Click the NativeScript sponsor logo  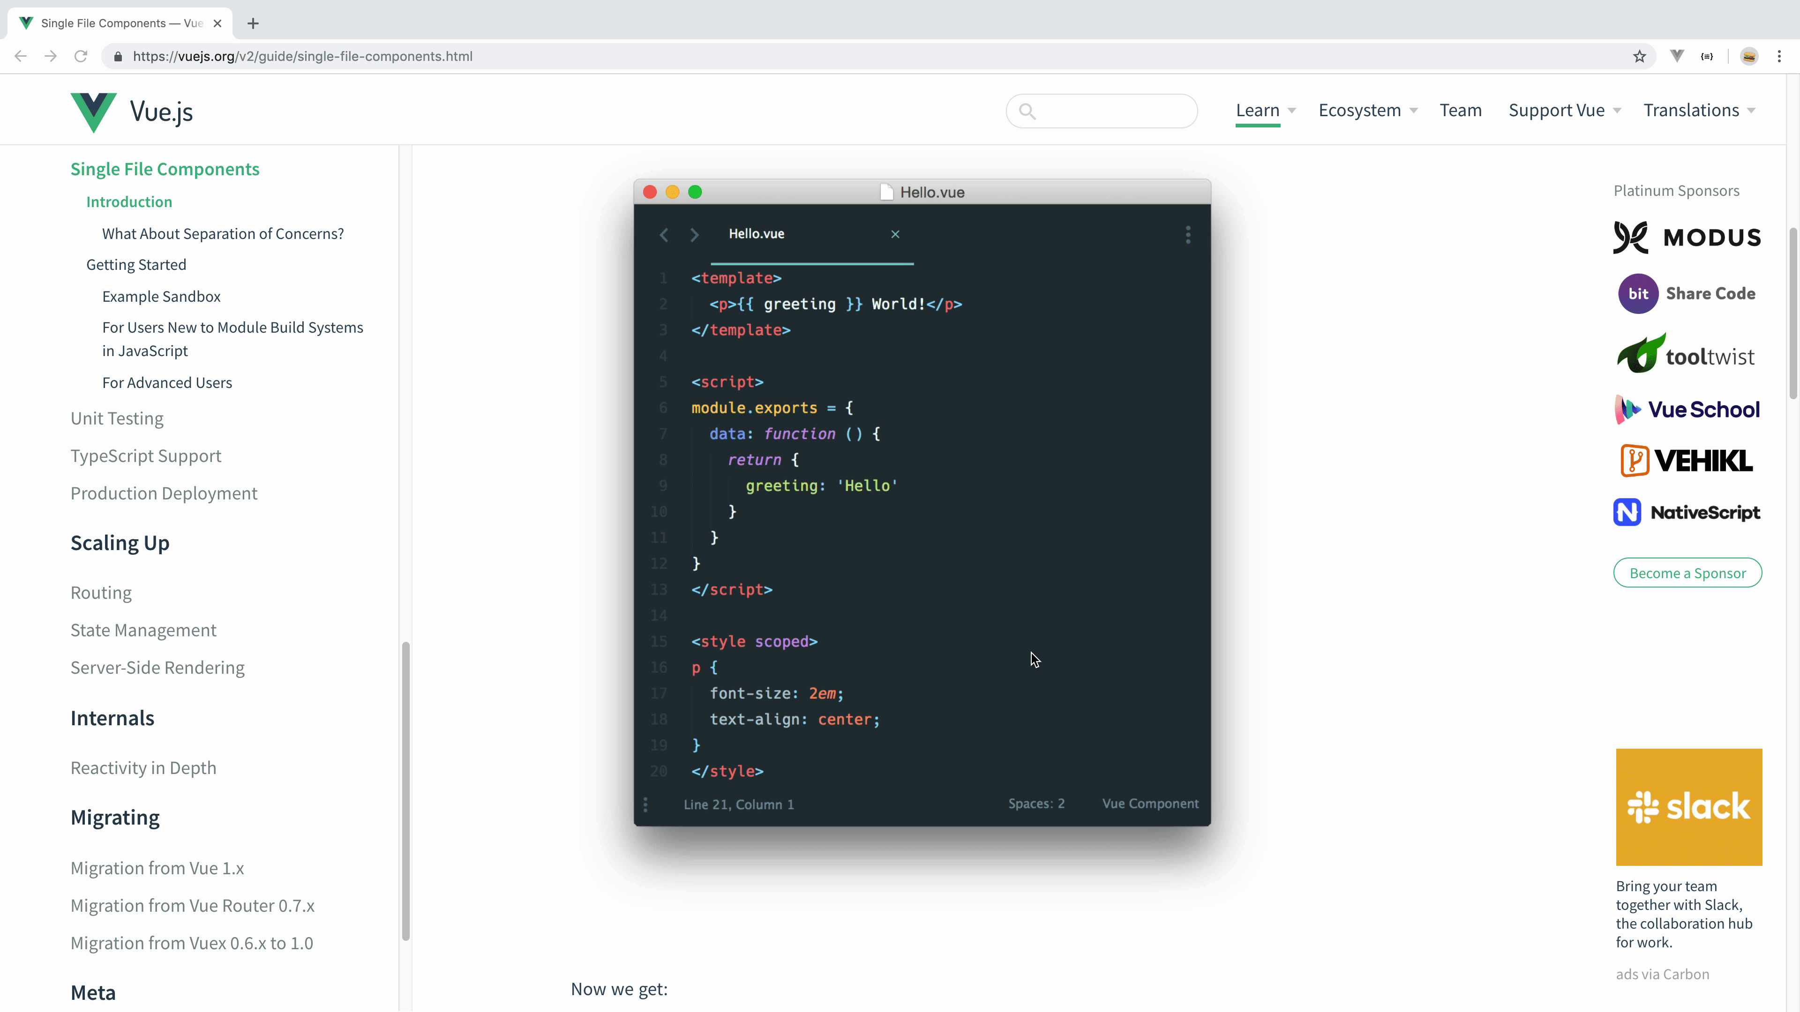coord(1687,513)
